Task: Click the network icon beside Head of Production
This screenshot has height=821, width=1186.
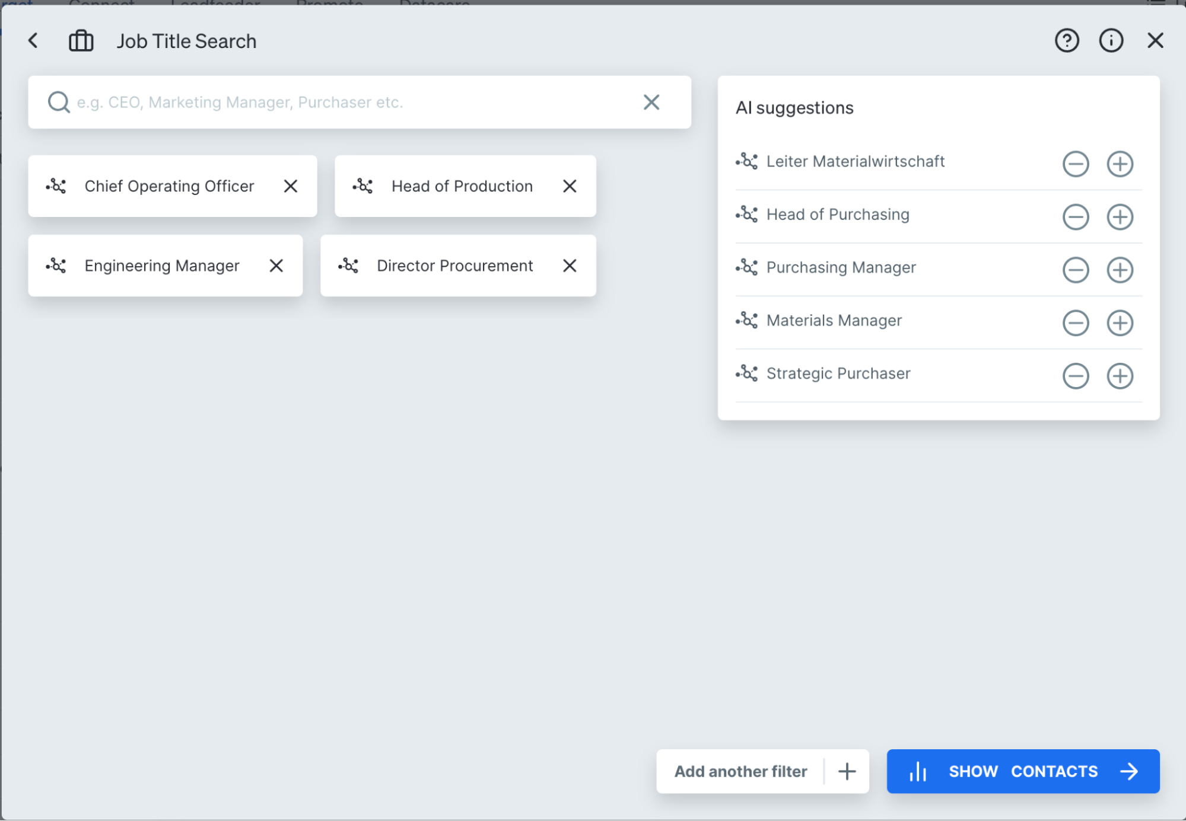Action: [363, 186]
